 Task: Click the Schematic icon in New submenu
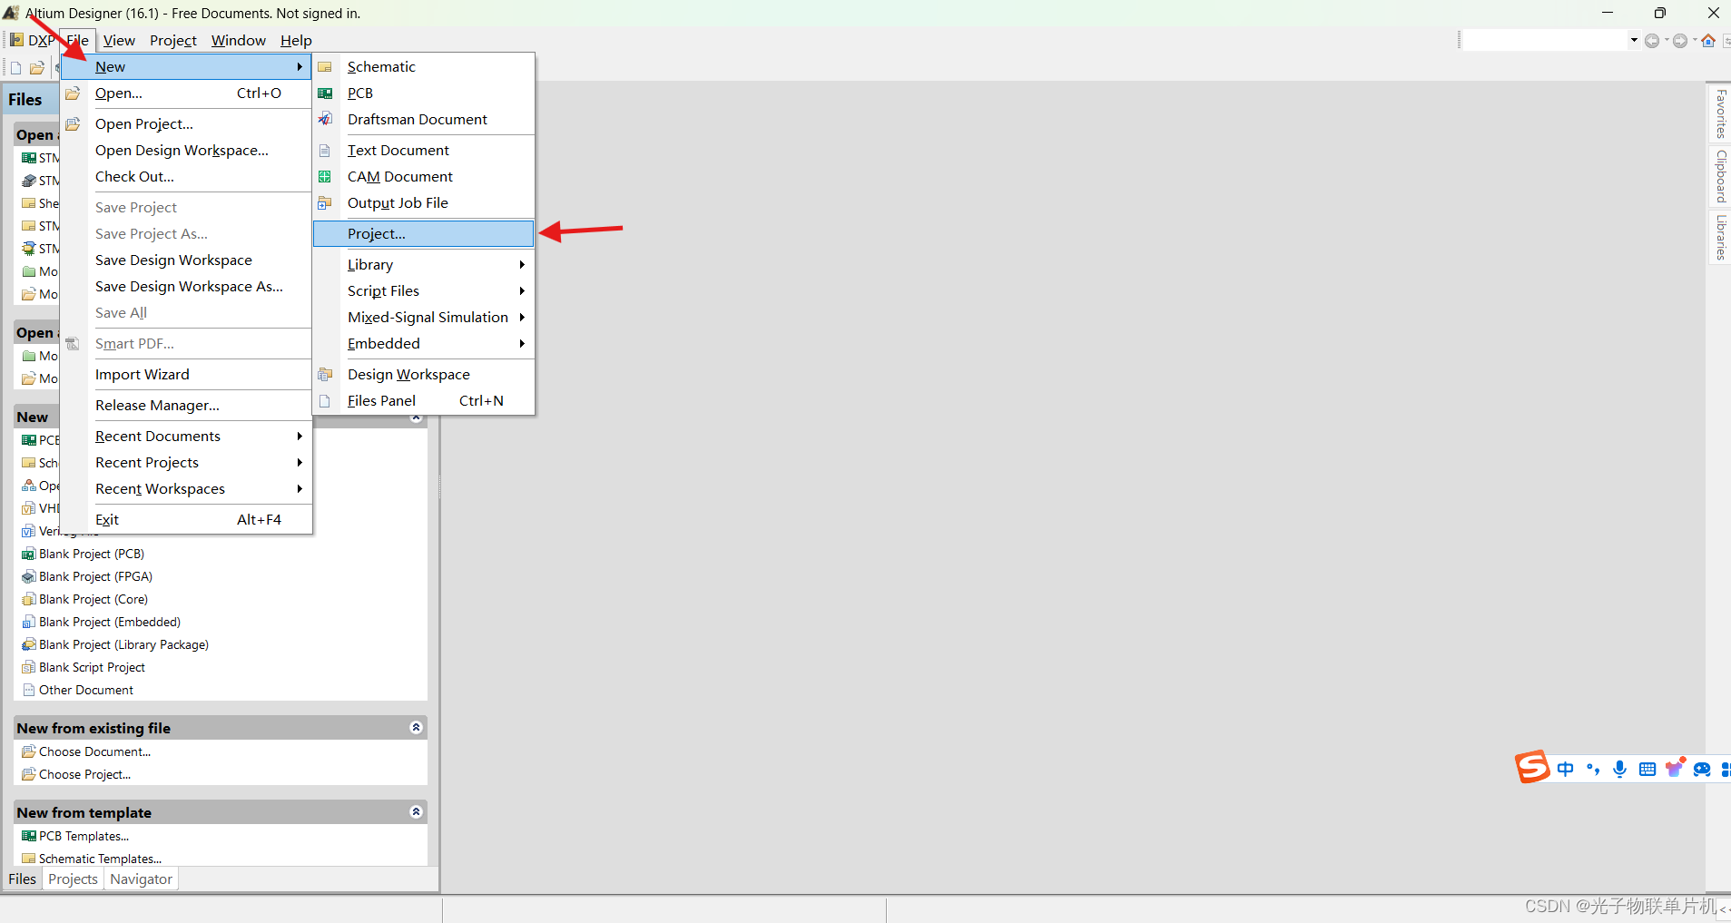[x=325, y=67]
